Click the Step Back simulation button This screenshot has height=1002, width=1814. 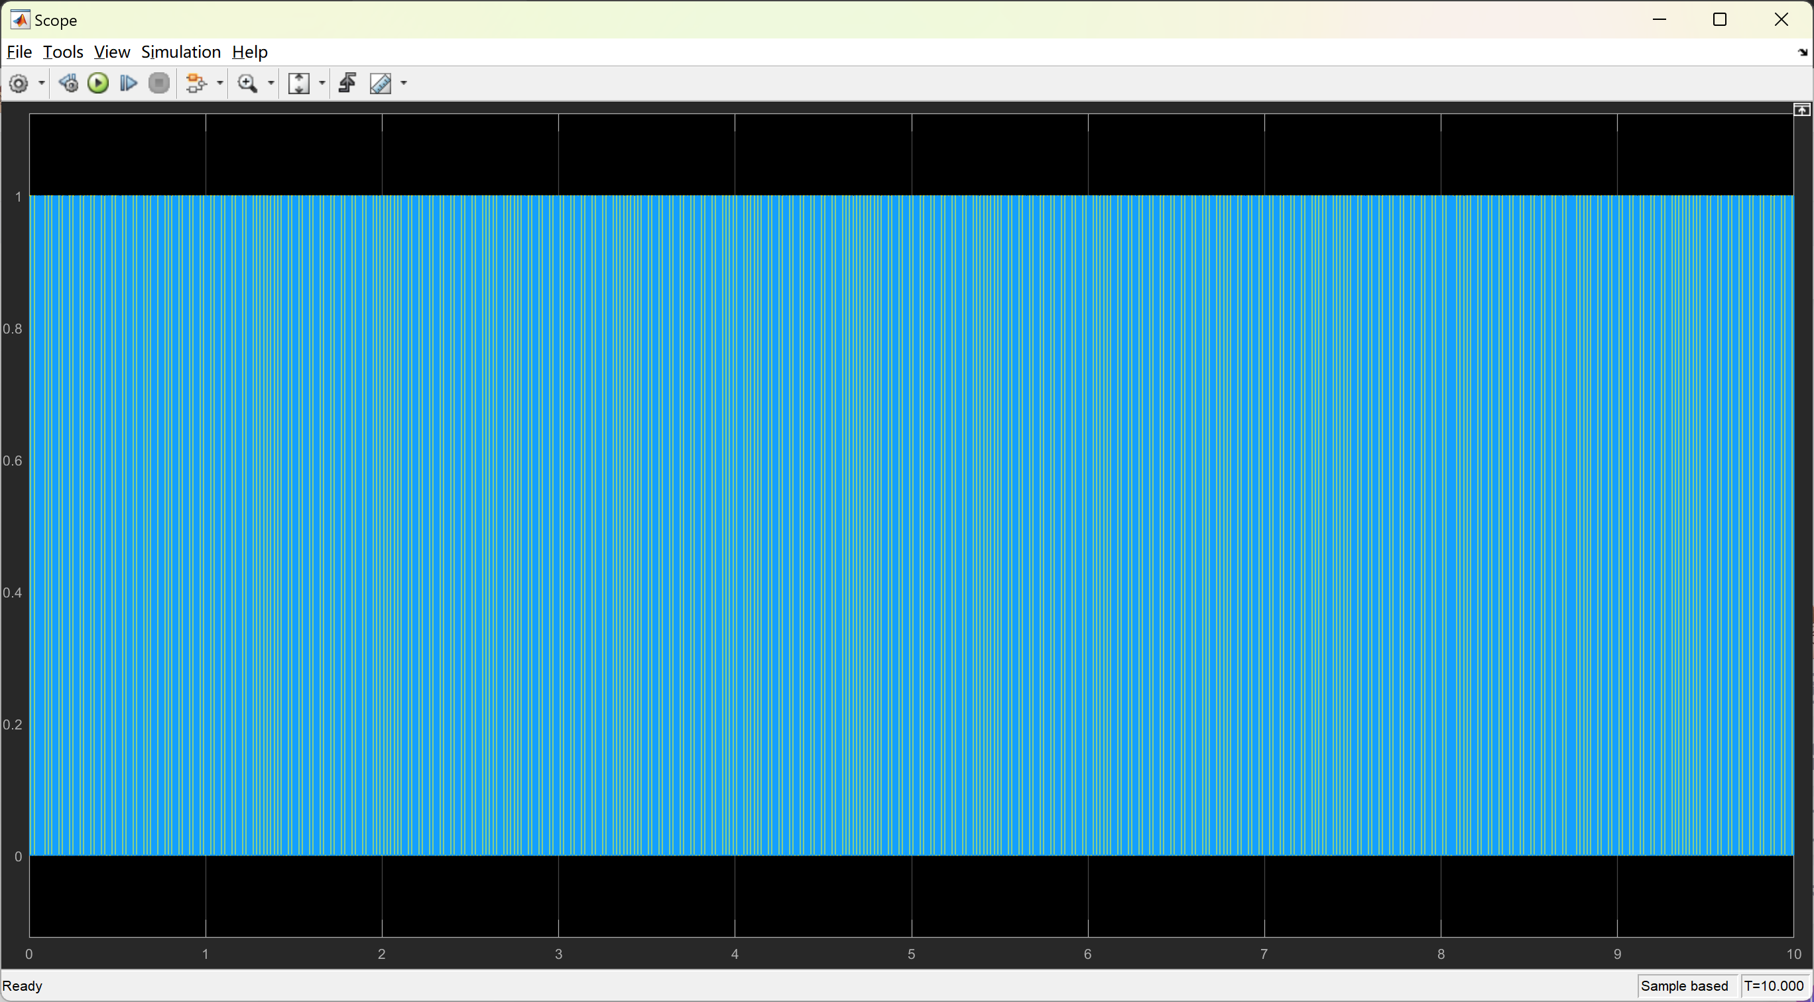(68, 84)
